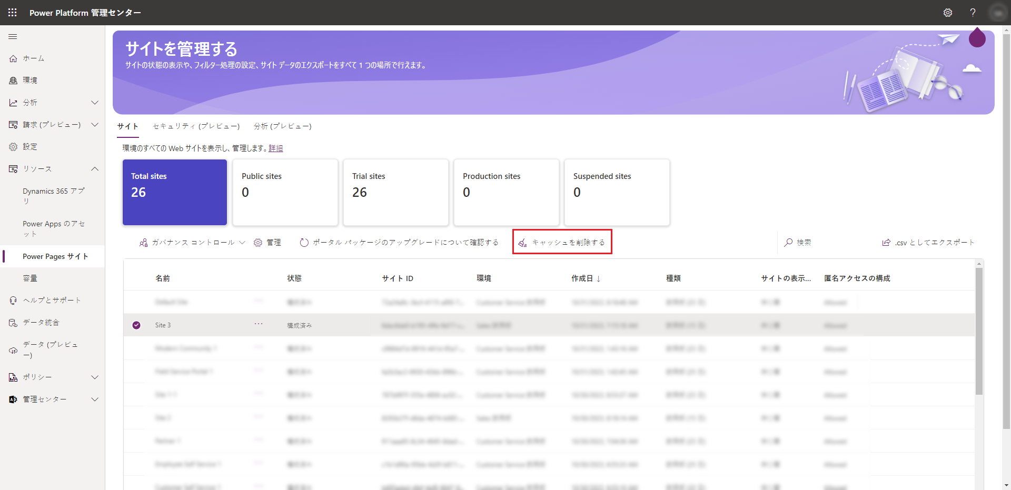Click the Site 3 name cell
The width and height of the screenshot is (1011, 490).
[x=163, y=325]
